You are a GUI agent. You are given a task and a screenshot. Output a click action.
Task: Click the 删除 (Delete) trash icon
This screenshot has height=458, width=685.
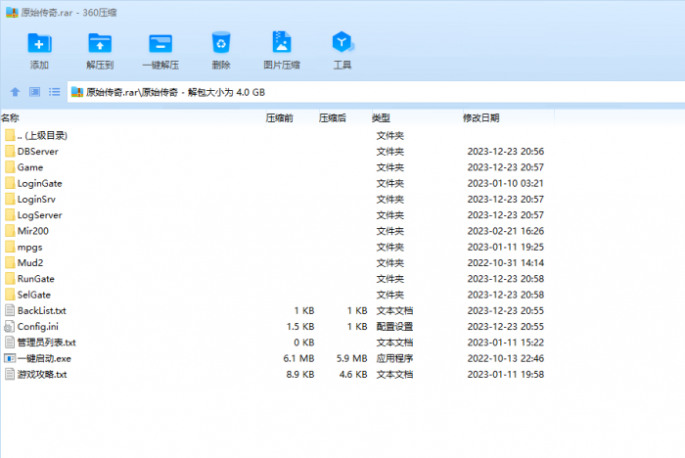click(221, 43)
